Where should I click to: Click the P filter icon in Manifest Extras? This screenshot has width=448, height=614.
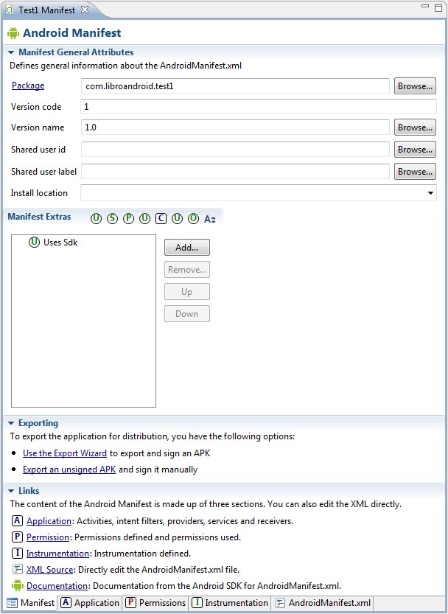click(128, 218)
